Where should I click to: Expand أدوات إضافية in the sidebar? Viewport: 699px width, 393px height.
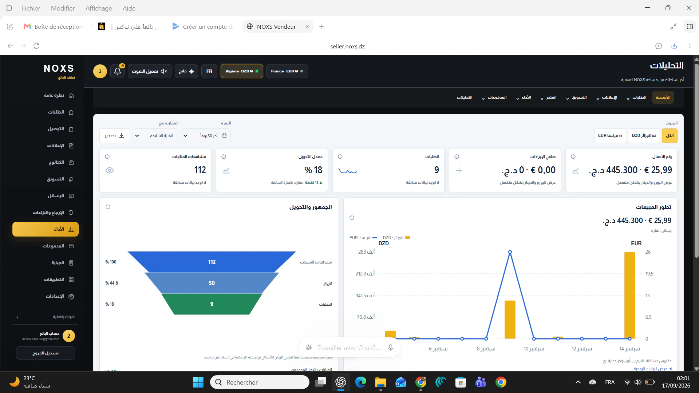point(46,317)
